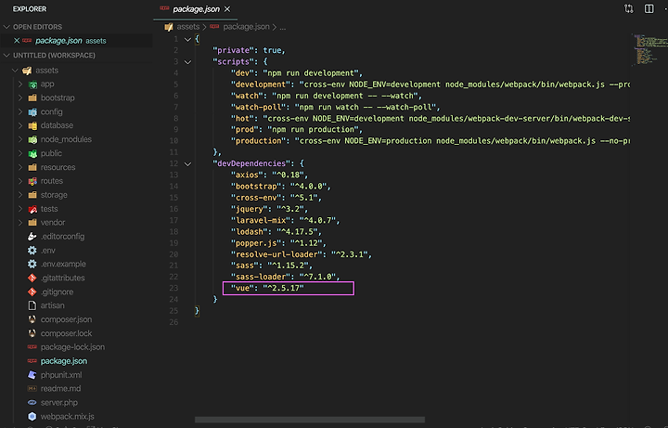Collapse the Untitled (Workspace) section
Viewport: 668px width, 428px height.
click(x=6, y=56)
